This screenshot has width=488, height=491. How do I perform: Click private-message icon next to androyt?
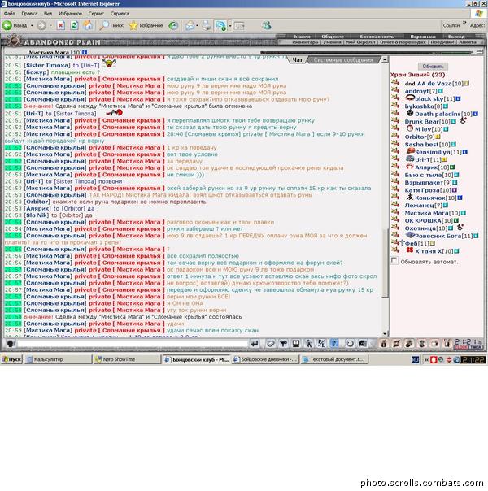(x=395, y=91)
